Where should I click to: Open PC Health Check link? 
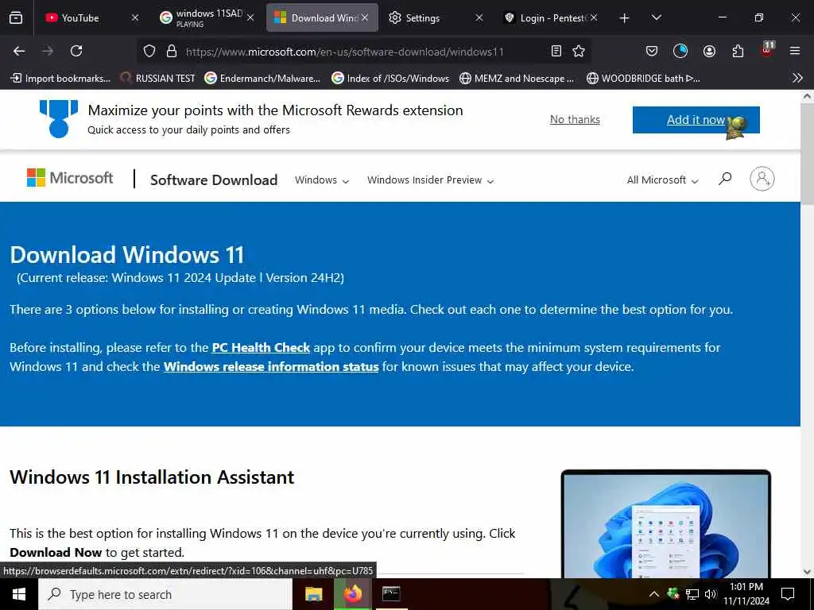[x=261, y=348]
